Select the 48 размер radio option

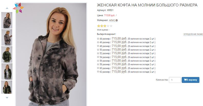[x=98, y=46]
